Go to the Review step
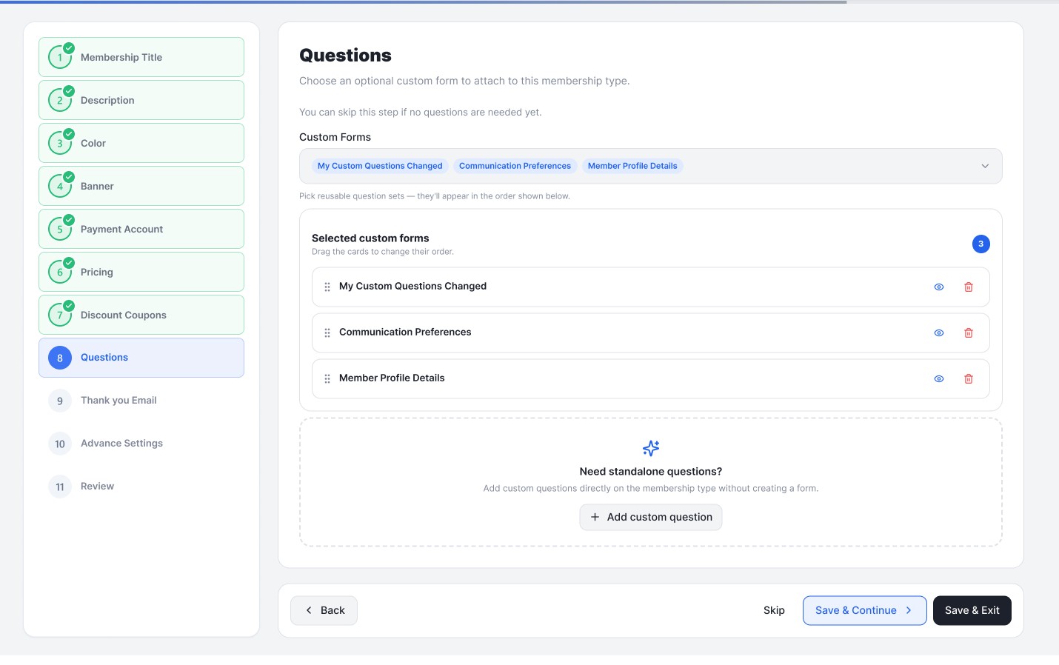This screenshot has width=1059, height=665. [141, 487]
